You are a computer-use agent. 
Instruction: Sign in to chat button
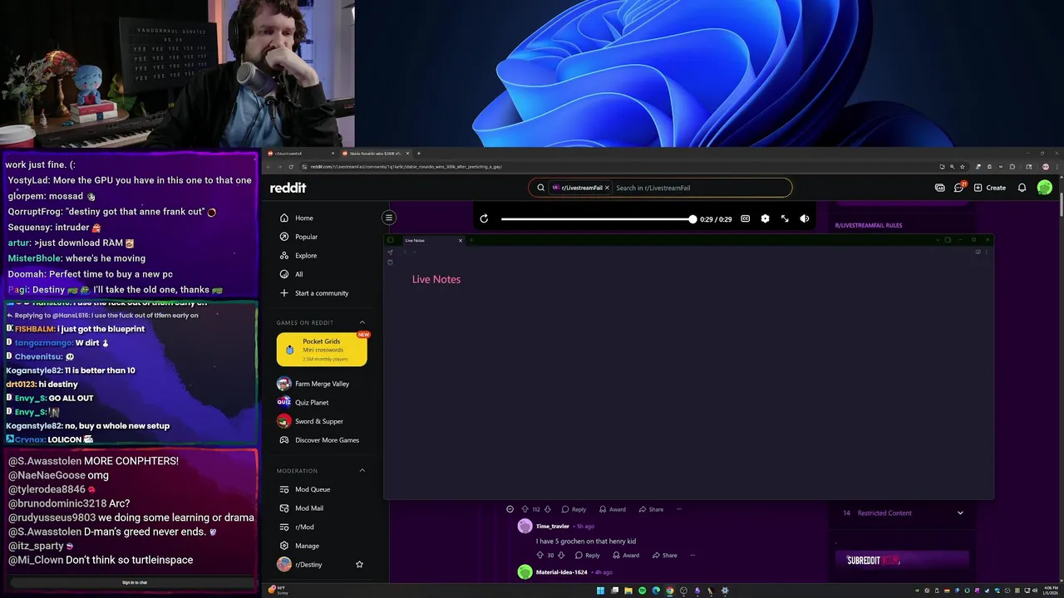pyautogui.click(x=135, y=582)
